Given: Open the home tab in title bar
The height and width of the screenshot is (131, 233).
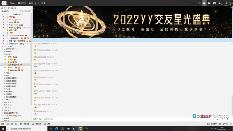Looking at the screenshot, I should [x=204, y=3].
